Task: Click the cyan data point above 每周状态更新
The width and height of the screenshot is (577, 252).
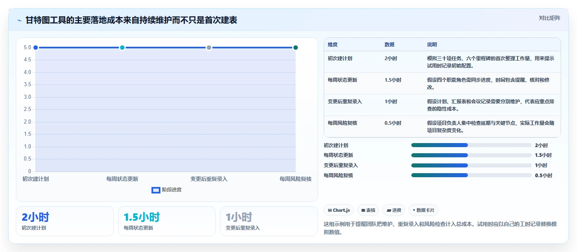Action: (122, 48)
